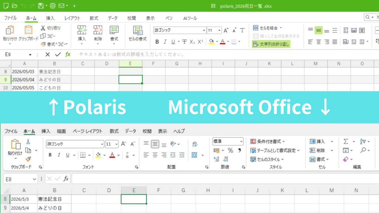The height and width of the screenshot is (213, 379).
Task: Click the Polaris print icon
Action: coord(53,6)
